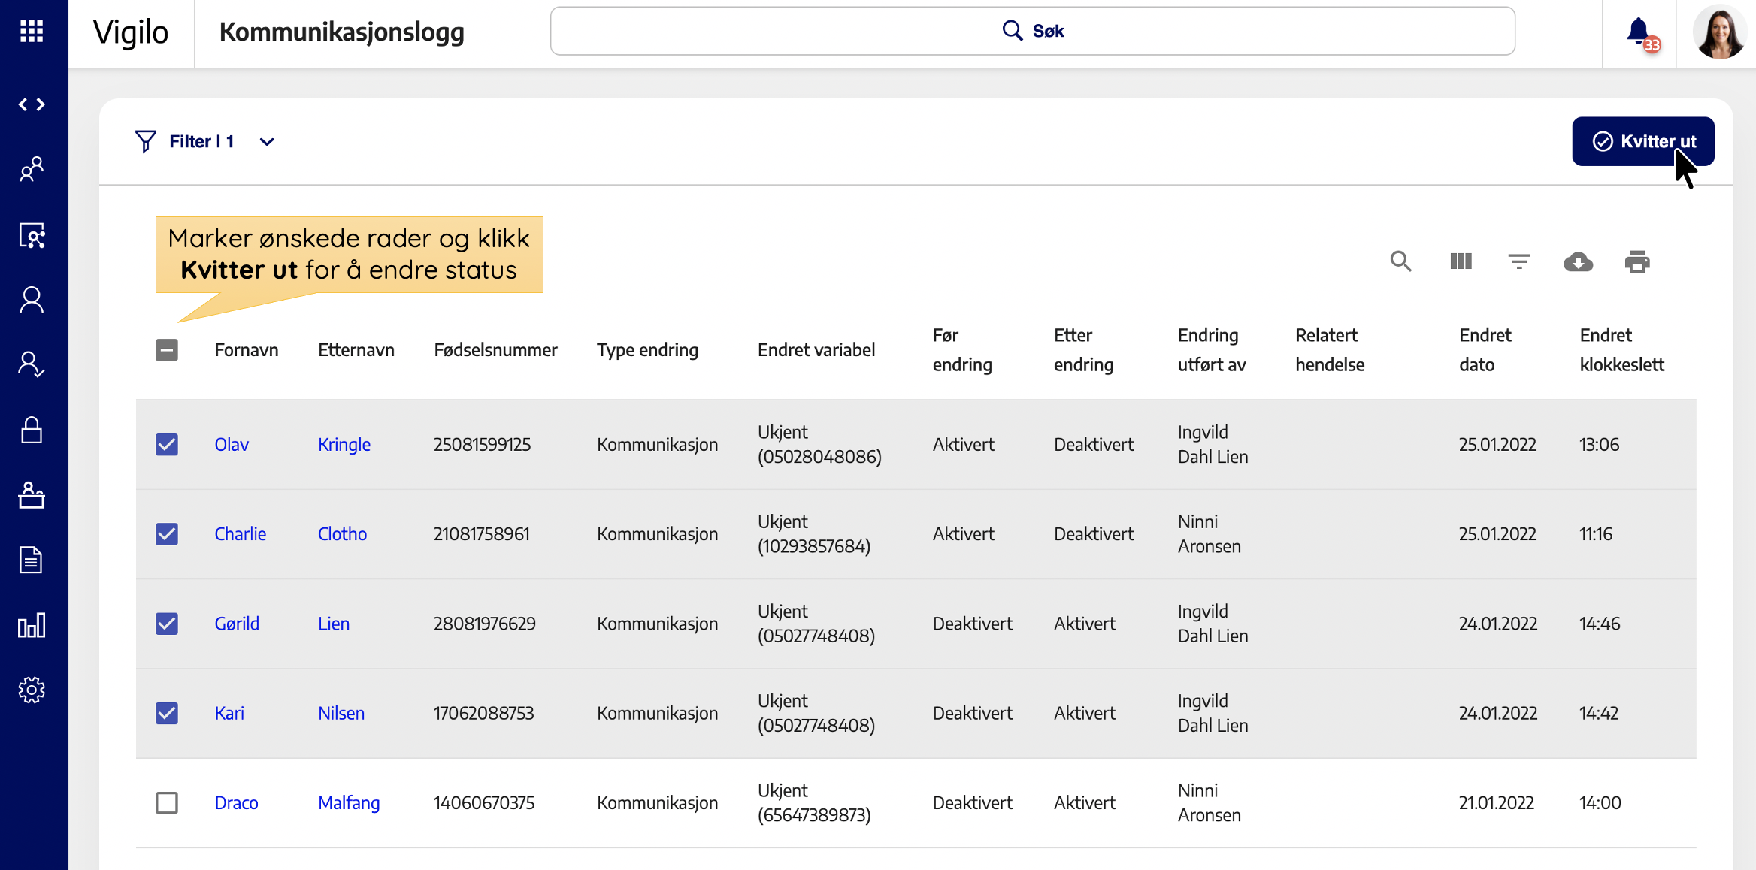Image resolution: width=1756 pixels, height=870 pixels.
Task: Expand the Filter dropdown chevron
Action: click(267, 142)
